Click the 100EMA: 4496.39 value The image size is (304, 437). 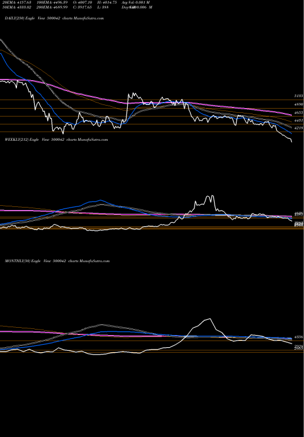(x=52, y=2)
